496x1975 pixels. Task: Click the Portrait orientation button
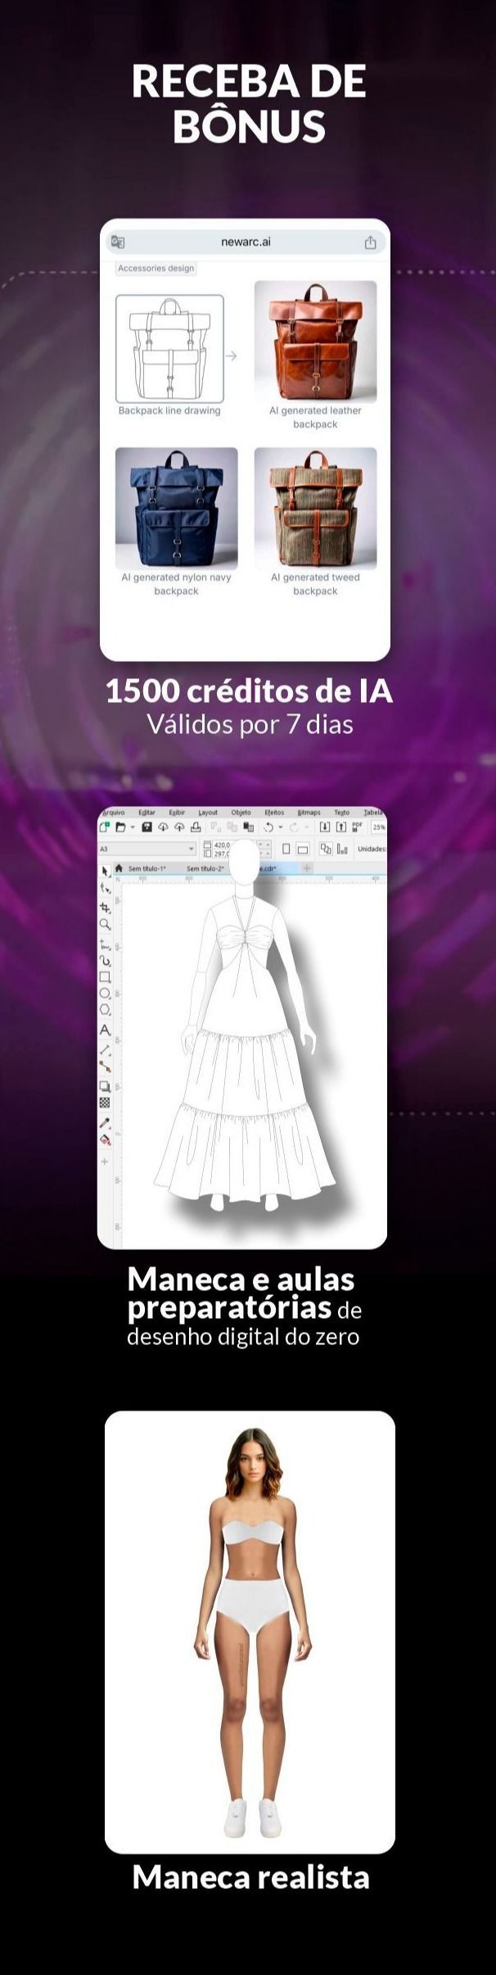tap(286, 849)
